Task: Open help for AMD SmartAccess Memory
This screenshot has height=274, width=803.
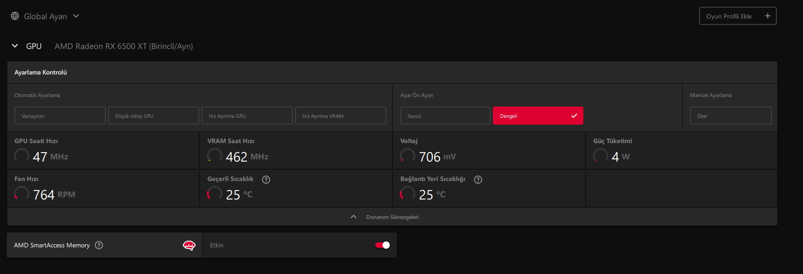Action: 99,245
